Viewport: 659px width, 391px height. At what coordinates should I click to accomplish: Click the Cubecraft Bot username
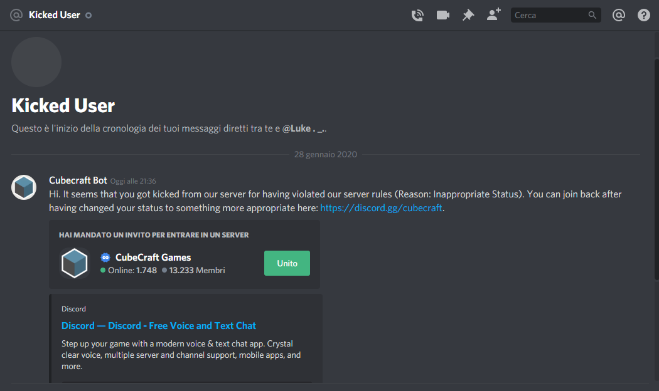pyautogui.click(x=78, y=180)
